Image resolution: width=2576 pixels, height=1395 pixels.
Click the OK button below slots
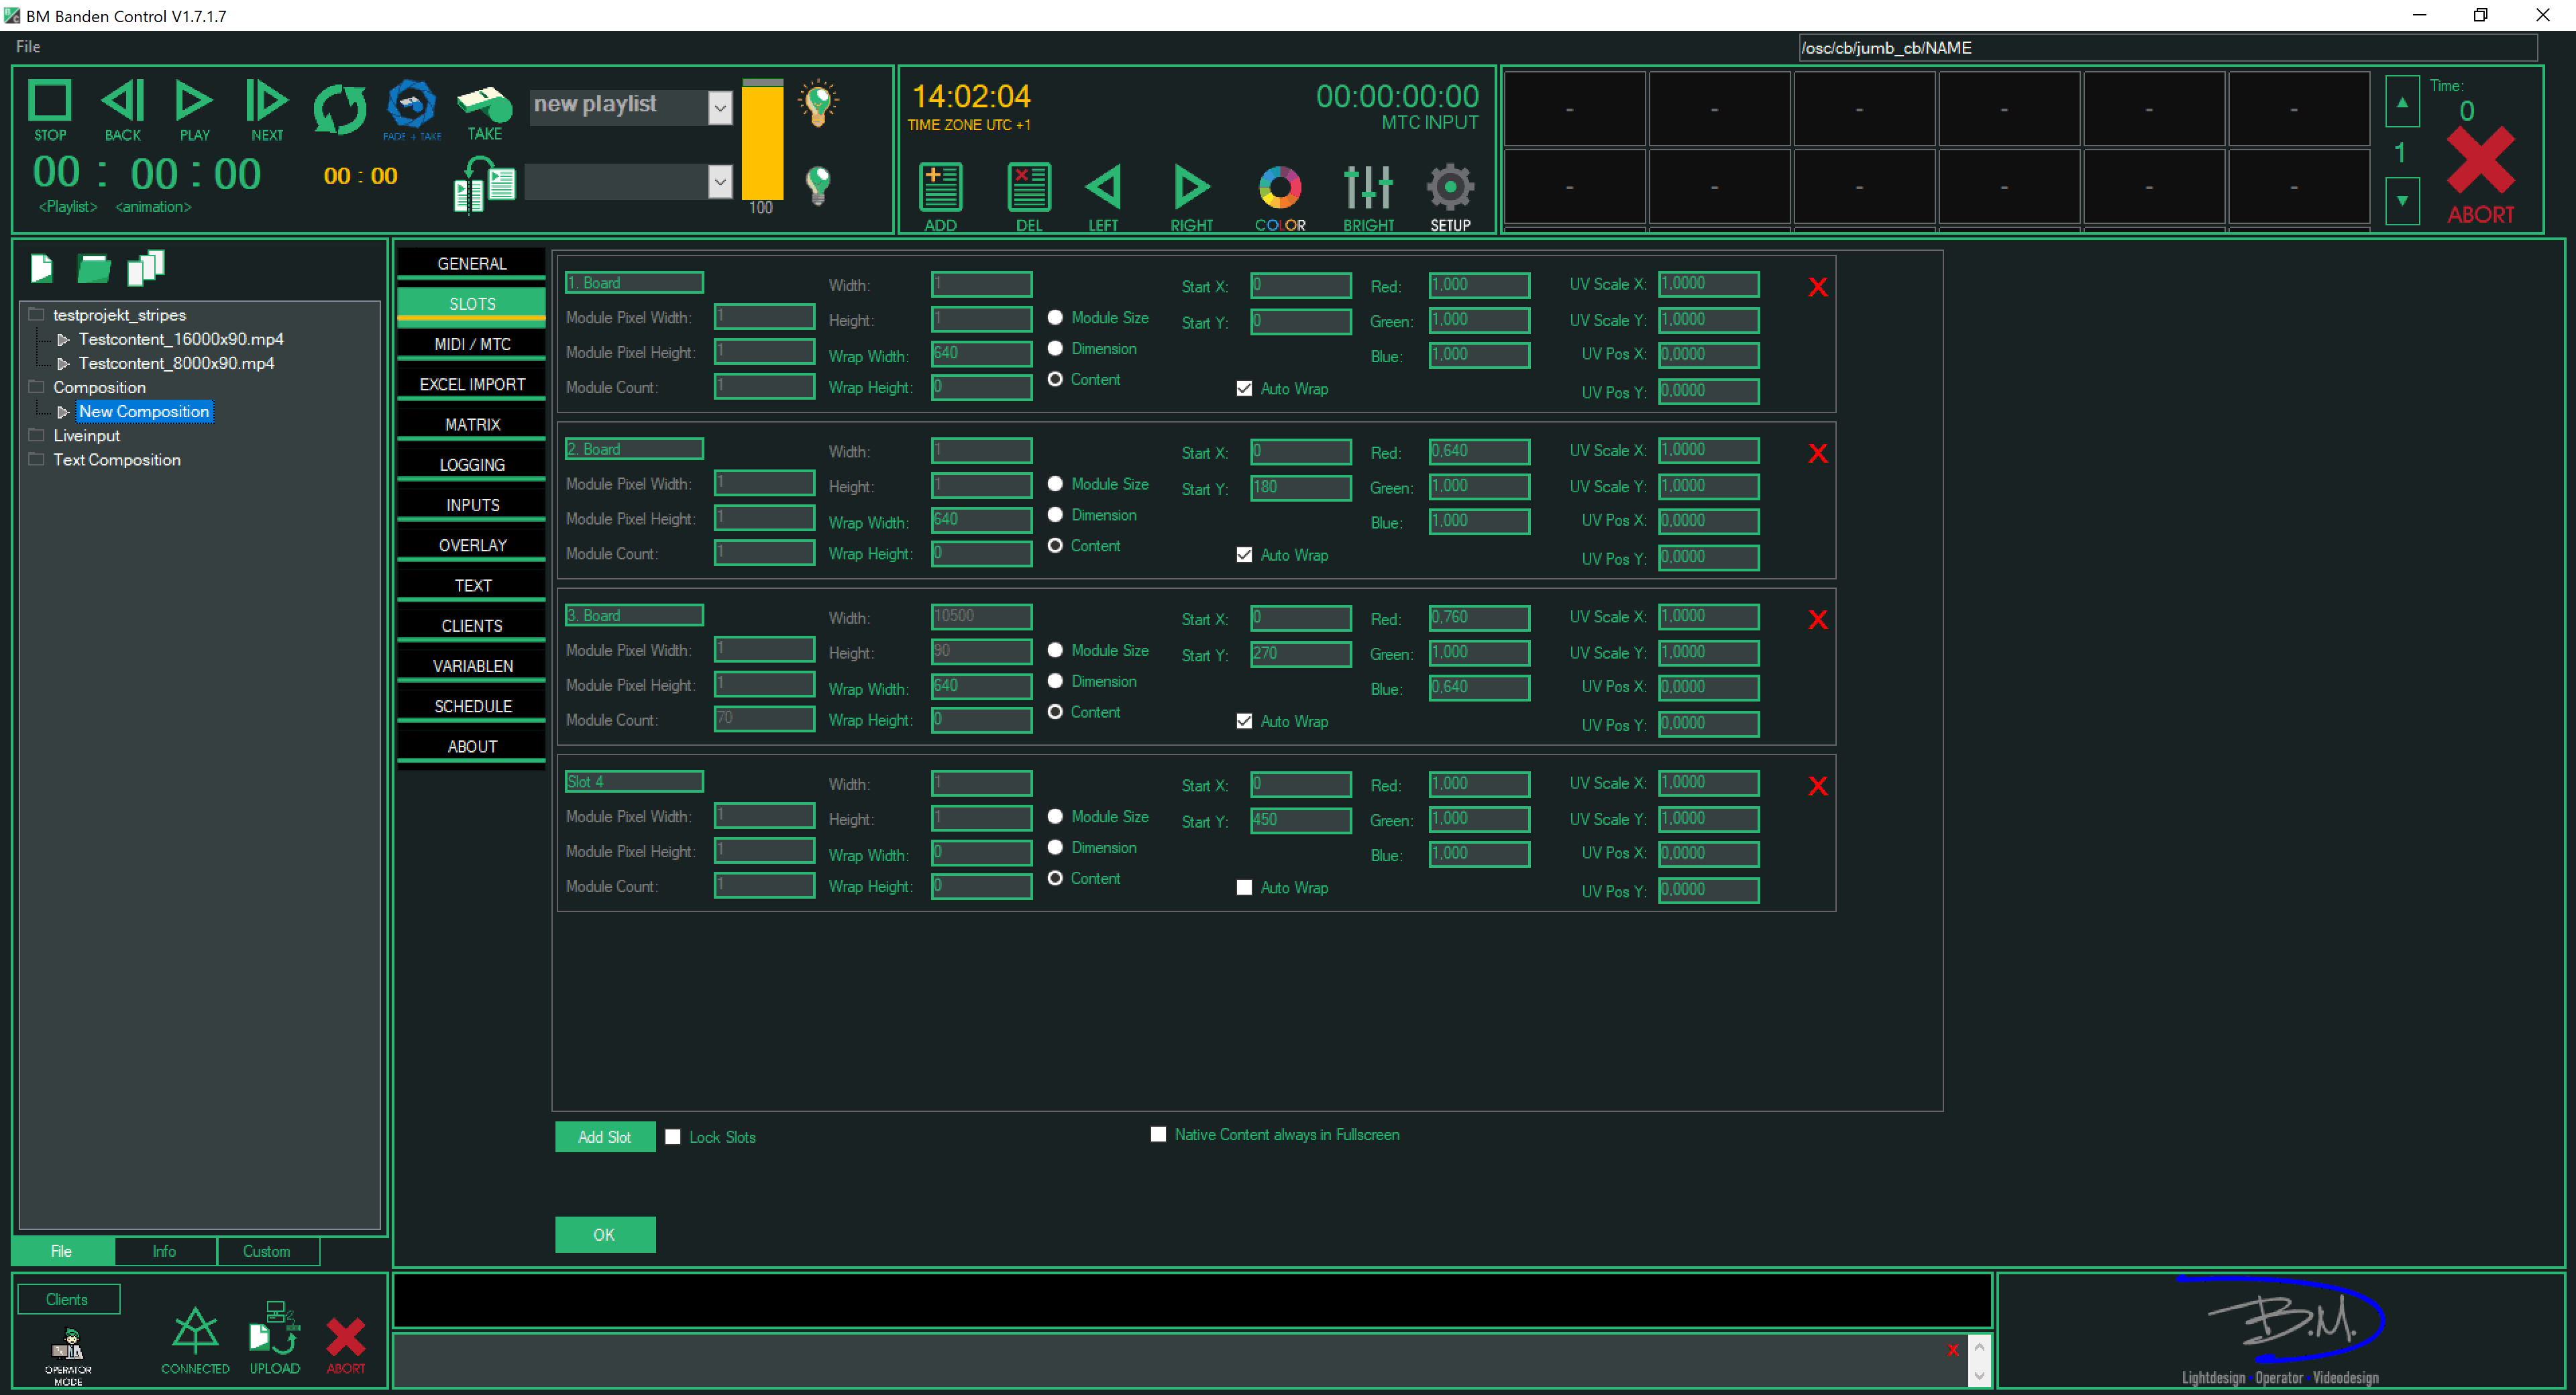(x=604, y=1234)
